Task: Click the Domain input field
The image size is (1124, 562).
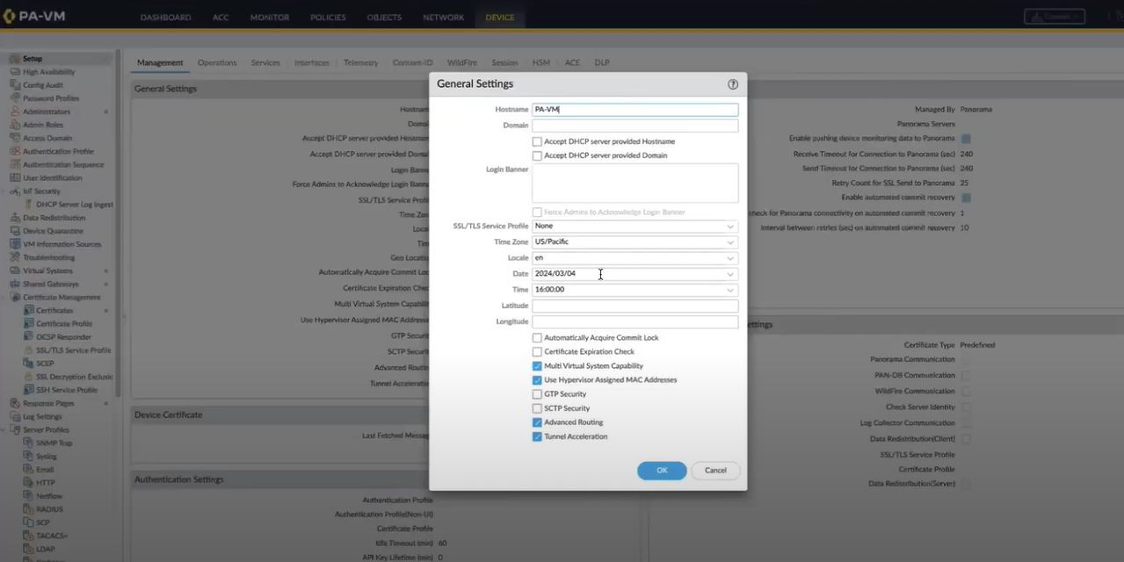Action: click(635, 126)
